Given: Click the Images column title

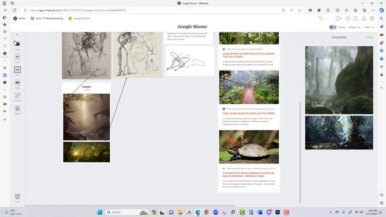Looking at the screenshot, I should pyautogui.click(x=86, y=87).
